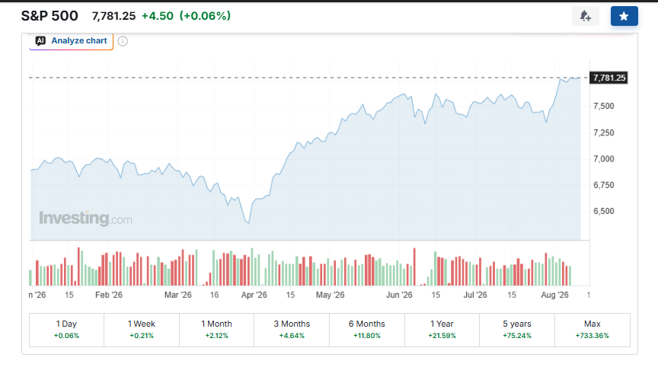The image size is (658, 383).
Task: Click the 7,000 level on price axis
Action: click(603, 159)
